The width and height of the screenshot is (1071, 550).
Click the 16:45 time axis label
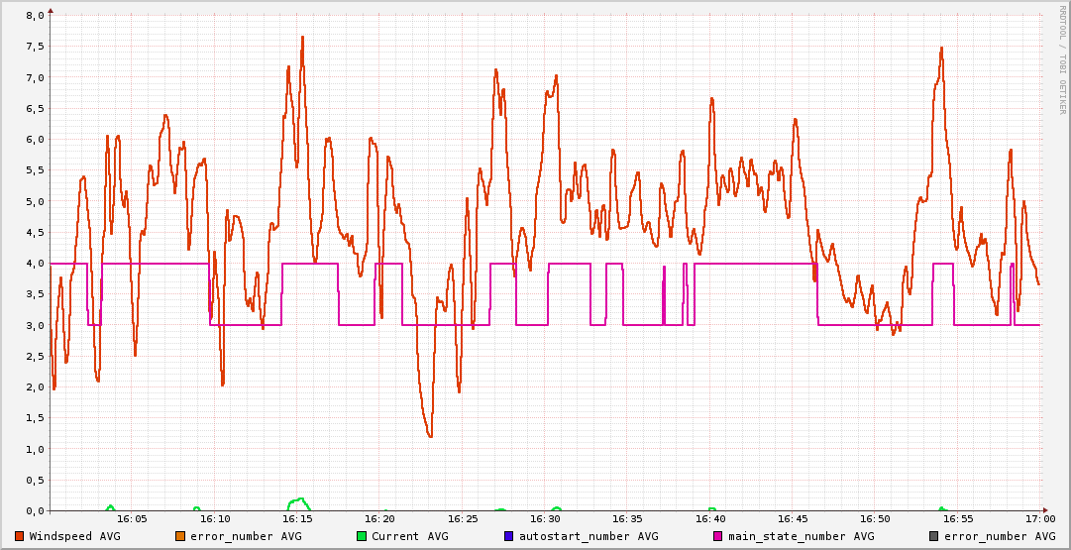(793, 518)
